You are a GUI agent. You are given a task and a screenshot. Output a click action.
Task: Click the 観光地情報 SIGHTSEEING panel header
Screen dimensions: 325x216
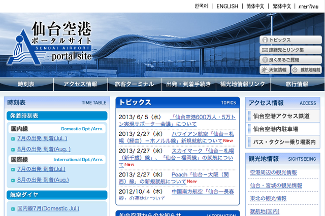click(x=283, y=159)
